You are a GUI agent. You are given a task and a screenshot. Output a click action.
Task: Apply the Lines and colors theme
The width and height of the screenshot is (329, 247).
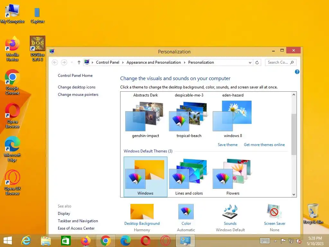point(189,177)
